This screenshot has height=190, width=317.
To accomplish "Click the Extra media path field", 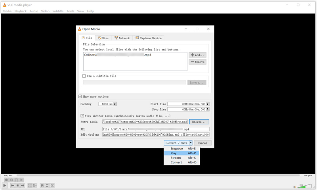I will [x=145, y=122].
